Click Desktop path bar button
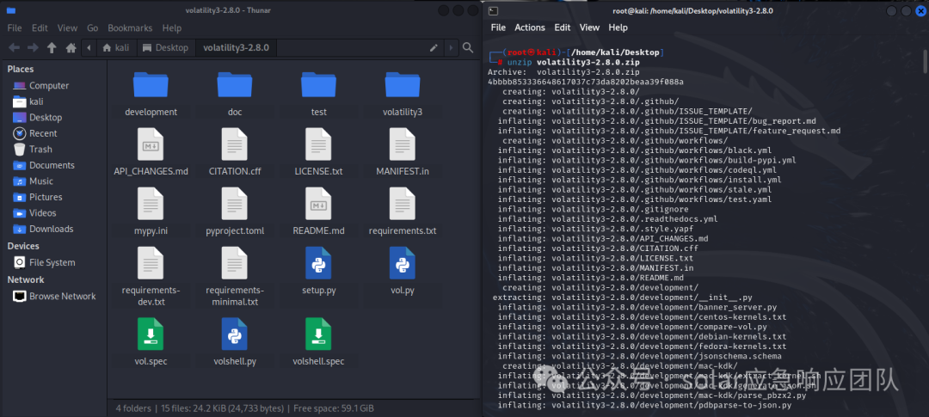Screen dimensions: 929x417 [x=166, y=48]
